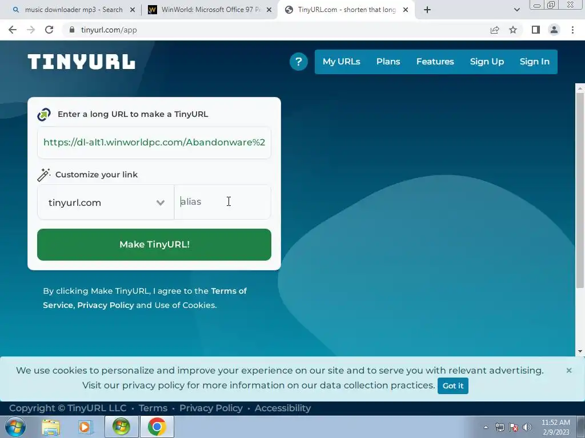Click Sign In in navigation
585x438 pixels.
(x=534, y=62)
